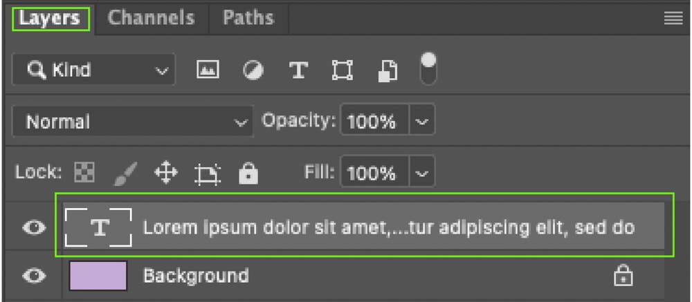Filter layers by pixel layer type
This screenshot has width=692, height=302.
[208, 70]
